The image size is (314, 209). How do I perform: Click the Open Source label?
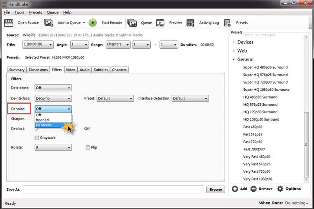click(28, 23)
